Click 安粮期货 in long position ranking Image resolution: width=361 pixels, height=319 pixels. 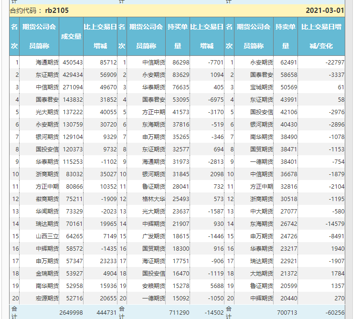154,286
